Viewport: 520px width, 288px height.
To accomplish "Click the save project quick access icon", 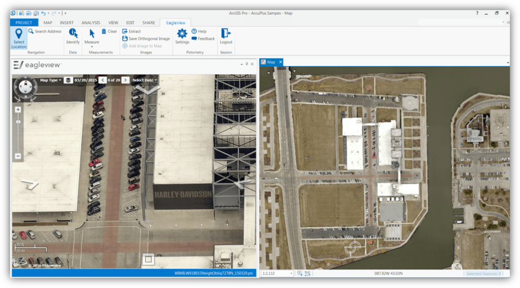I will point(36,13).
